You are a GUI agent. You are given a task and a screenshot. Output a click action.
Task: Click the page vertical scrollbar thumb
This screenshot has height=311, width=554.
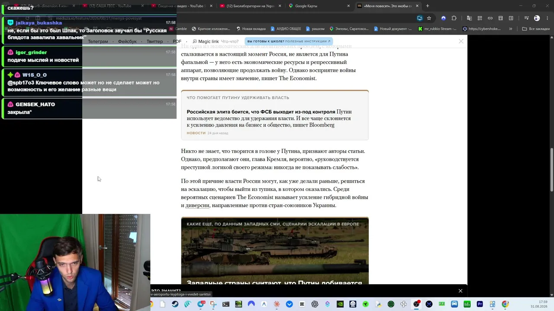pyautogui.click(x=551, y=171)
